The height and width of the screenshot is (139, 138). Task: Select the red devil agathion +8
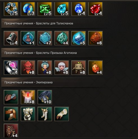28,68
